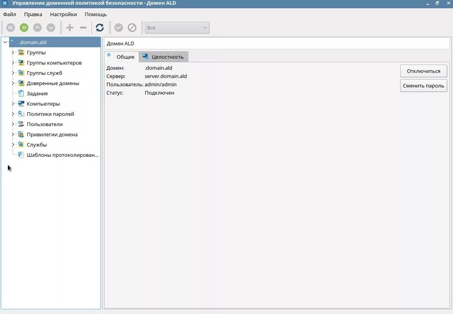The image size is (453, 314).
Task: Close the ALD management window
Action: pos(448,3)
